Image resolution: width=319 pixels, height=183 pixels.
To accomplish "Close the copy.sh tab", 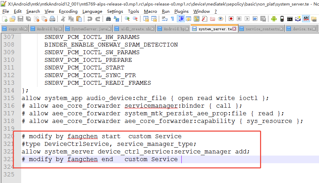I will point(26,29).
